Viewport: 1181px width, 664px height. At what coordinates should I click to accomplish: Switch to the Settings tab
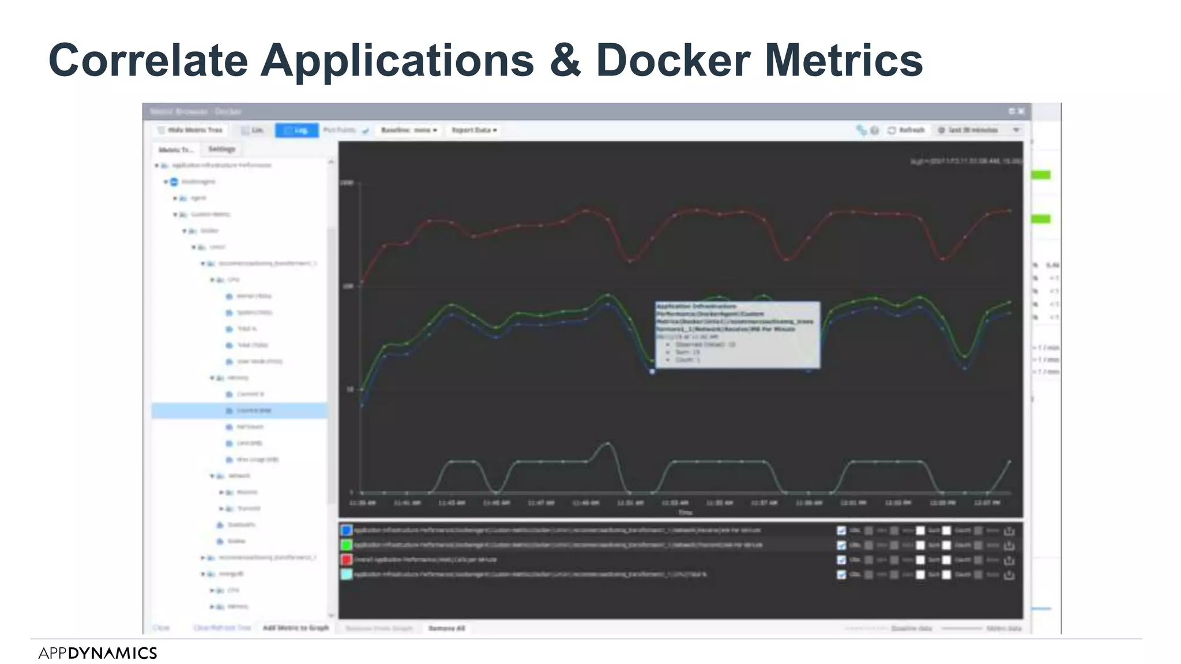[222, 149]
